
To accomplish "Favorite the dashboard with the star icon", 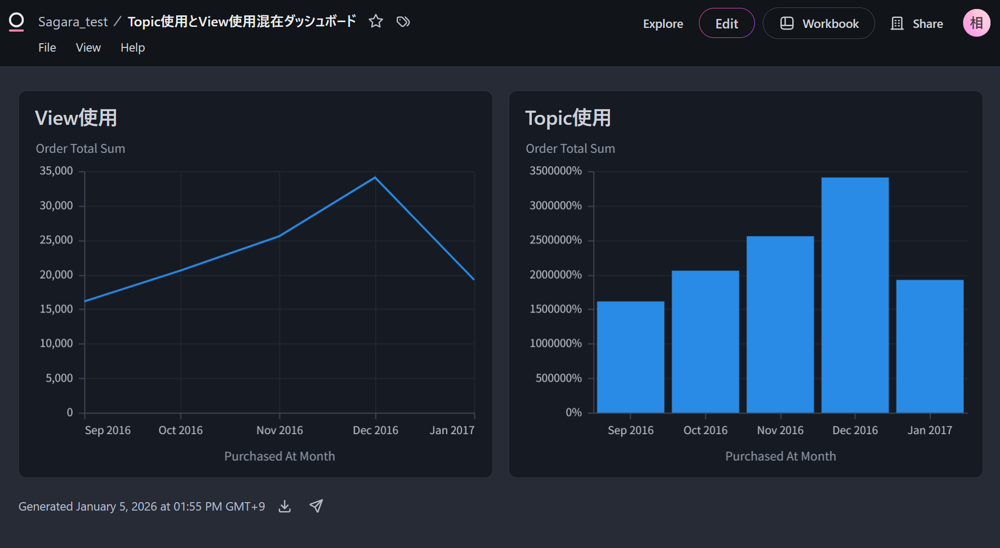I will (x=375, y=22).
